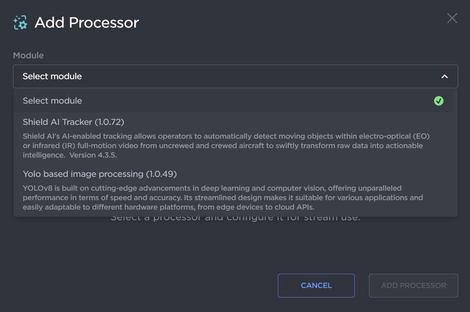Collapse the module list with the chevron arrow

point(444,76)
